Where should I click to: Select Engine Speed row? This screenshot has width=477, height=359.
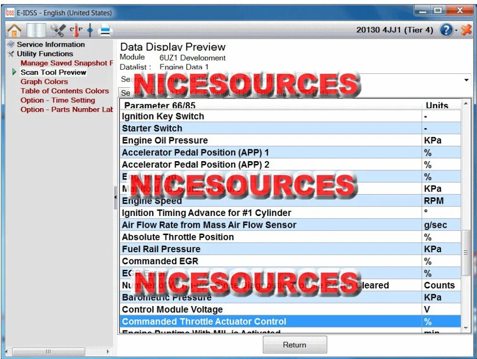pyautogui.click(x=290, y=201)
